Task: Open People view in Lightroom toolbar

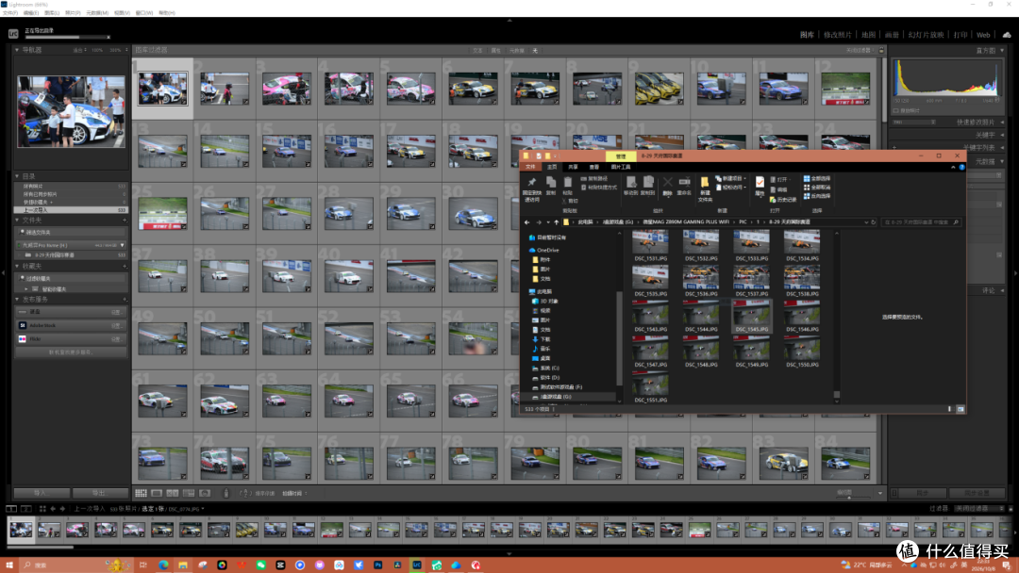Action: (x=205, y=493)
